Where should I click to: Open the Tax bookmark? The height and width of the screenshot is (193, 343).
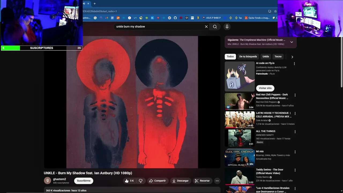pyautogui.click(x=238, y=18)
